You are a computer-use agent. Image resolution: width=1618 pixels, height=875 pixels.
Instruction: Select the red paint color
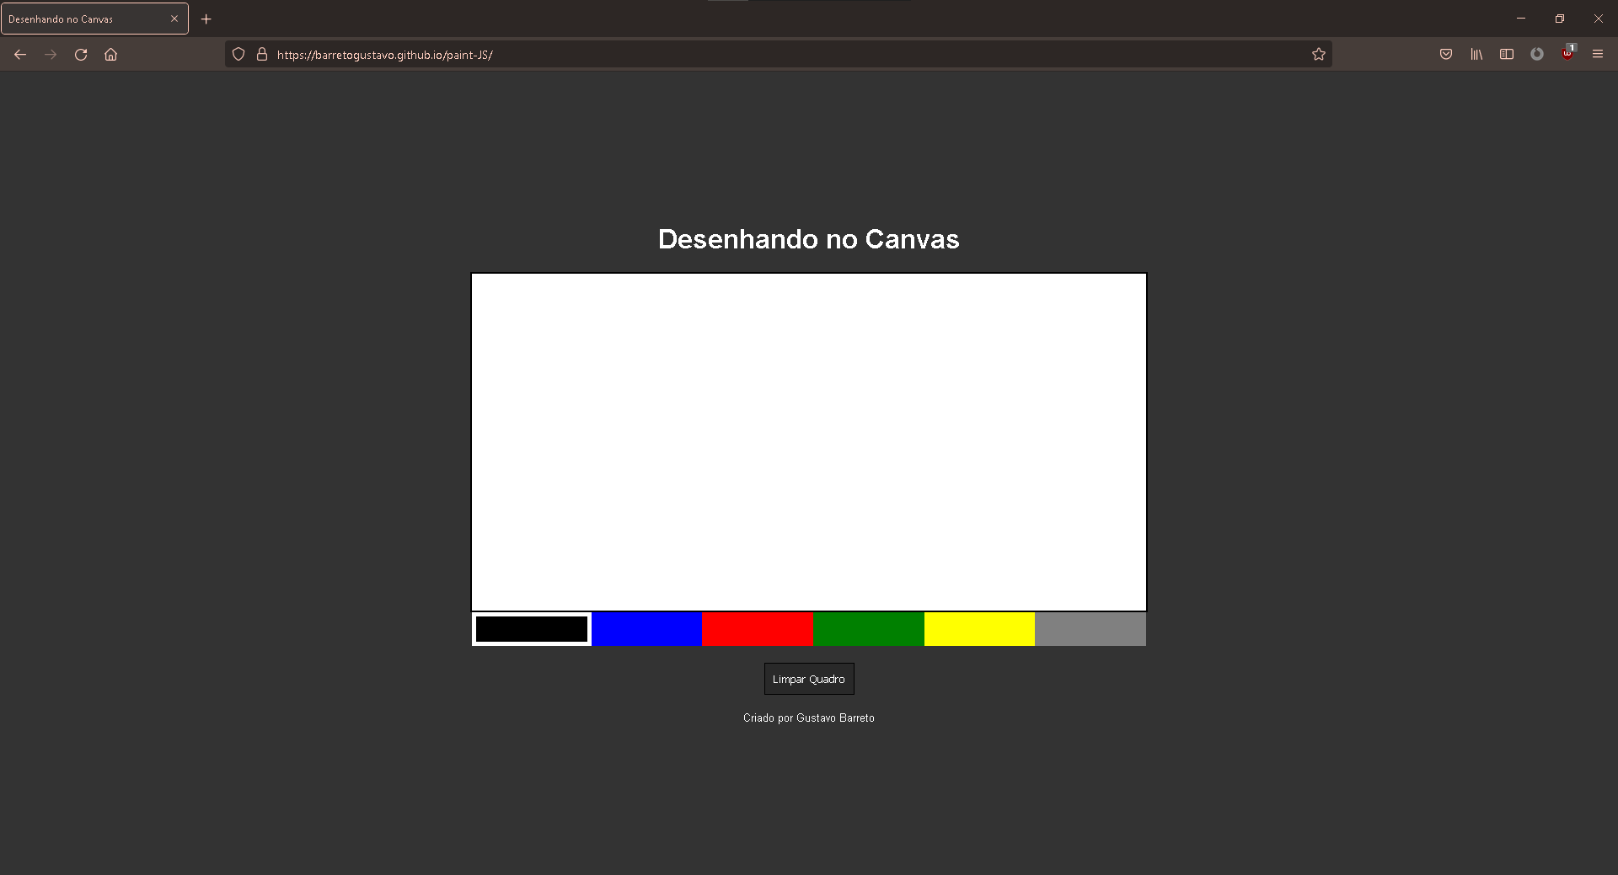click(x=758, y=629)
